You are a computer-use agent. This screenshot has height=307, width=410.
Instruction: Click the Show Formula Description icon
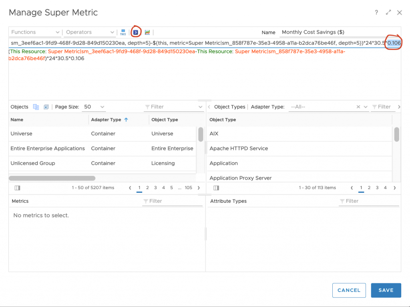coord(136,32)
